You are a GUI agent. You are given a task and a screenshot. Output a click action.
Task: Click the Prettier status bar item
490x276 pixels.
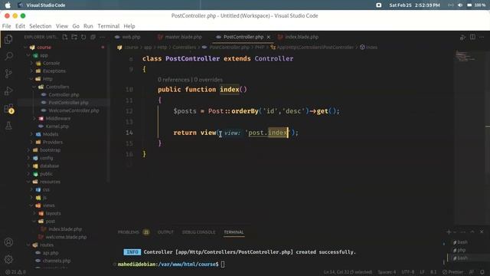point(452,272)
